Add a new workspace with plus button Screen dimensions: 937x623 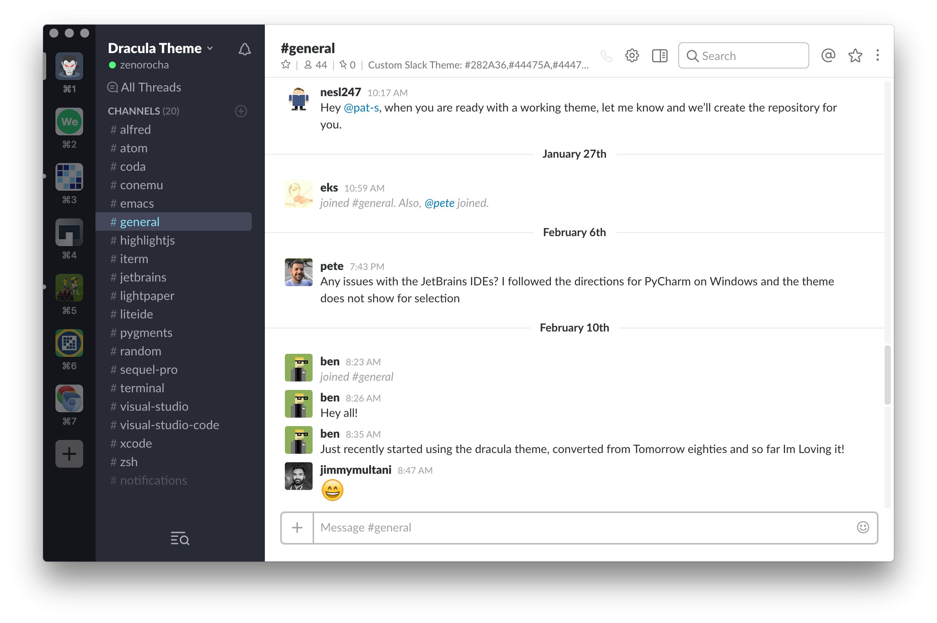tap(69, 454)
